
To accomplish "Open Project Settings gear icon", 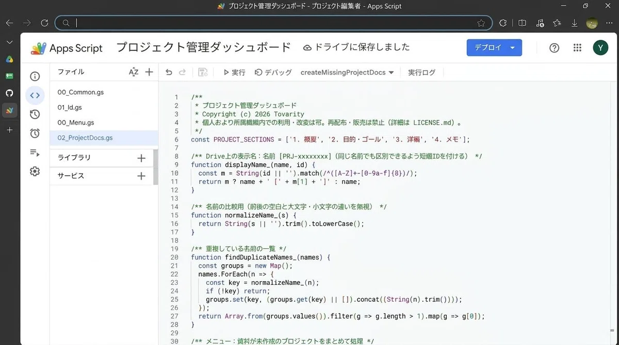I will click(35, 171).
